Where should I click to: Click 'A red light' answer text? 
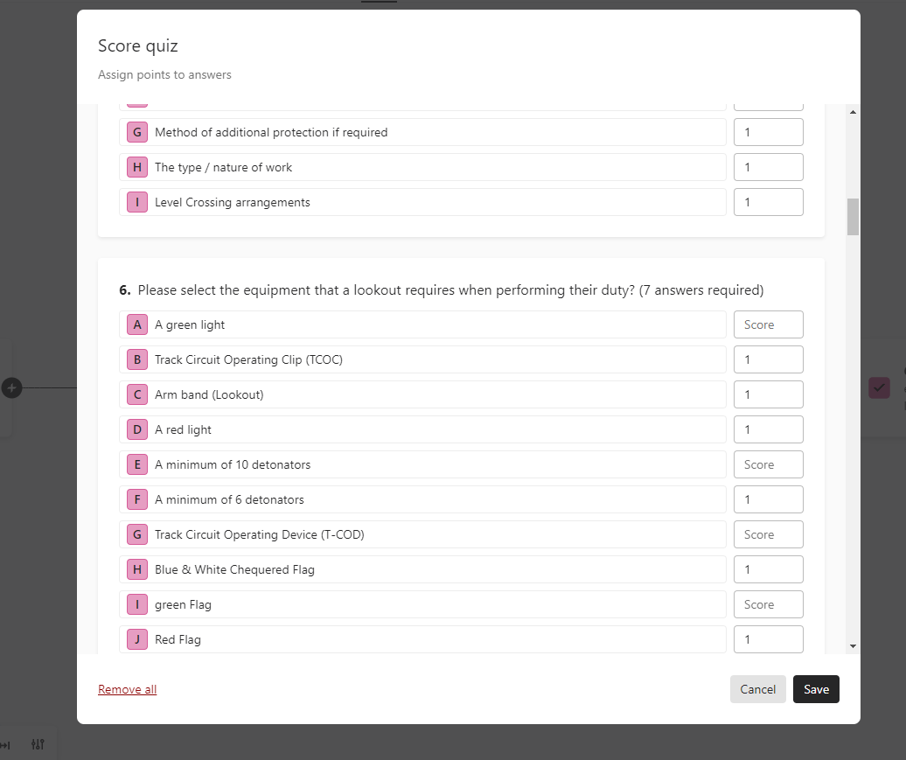pos(183,429)
